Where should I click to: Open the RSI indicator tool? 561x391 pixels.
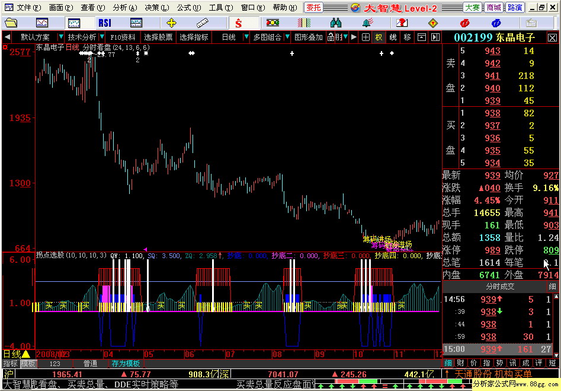(105, 23)
